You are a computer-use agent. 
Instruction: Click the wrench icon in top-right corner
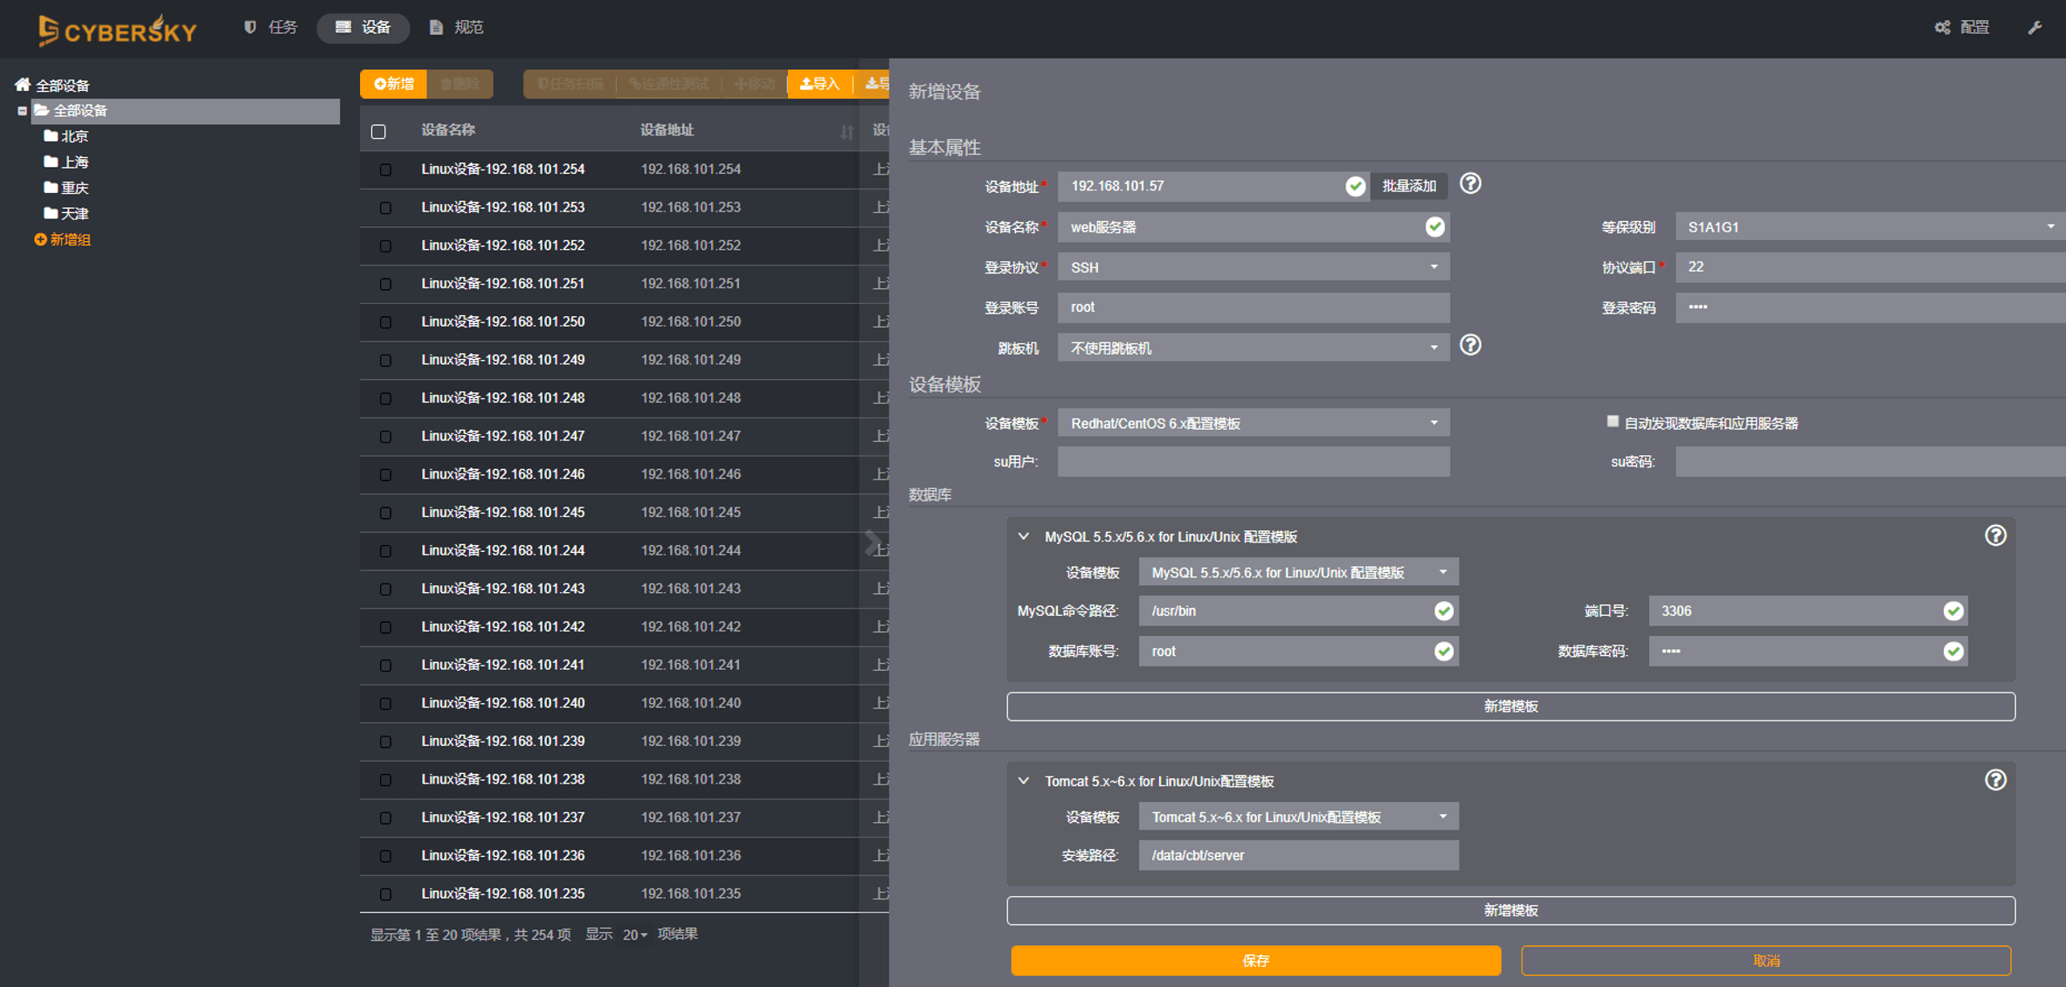coord(2035,28)
